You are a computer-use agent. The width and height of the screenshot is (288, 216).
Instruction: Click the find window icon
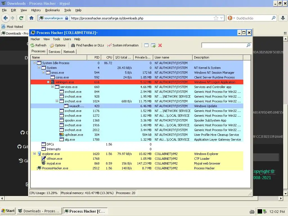(x=146, y=45)
